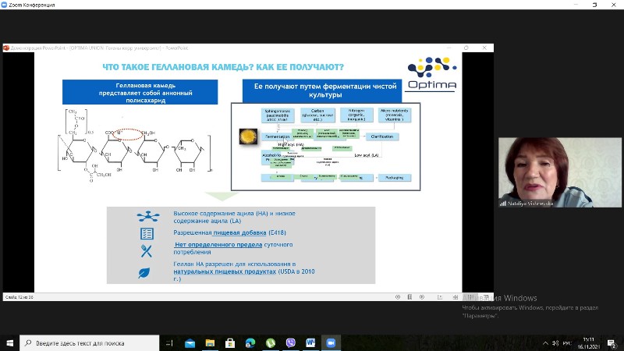Follow the 'пищевая добавка' underlined link

[239, 232]
